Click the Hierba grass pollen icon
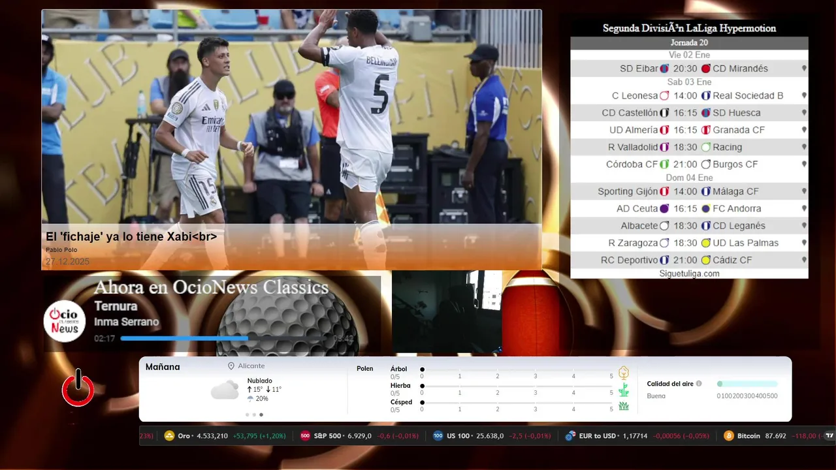Viewport: 836px width, 470px height. pyautogui.click(x=624, y=390)
